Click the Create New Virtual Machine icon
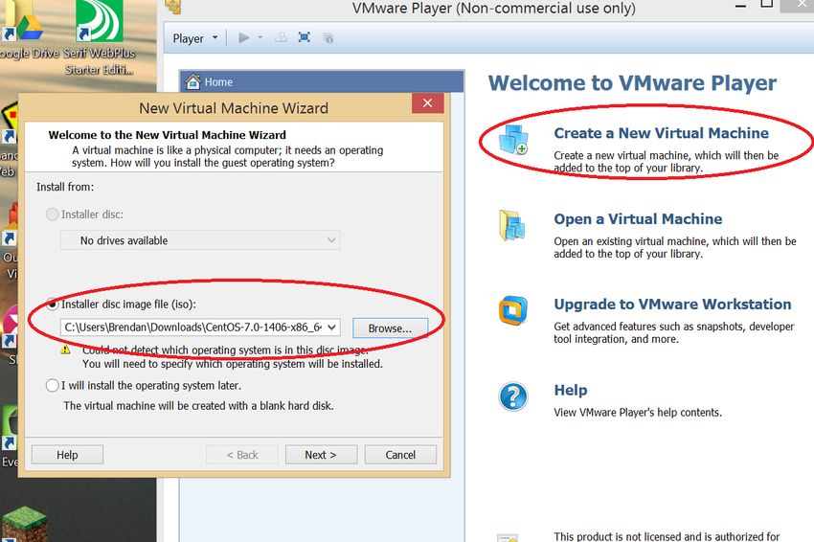814x542 pixels. [x=513, y=140]
